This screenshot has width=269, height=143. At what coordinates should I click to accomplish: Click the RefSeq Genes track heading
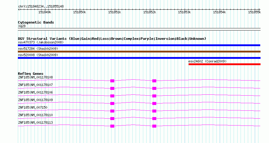(31, 74)
